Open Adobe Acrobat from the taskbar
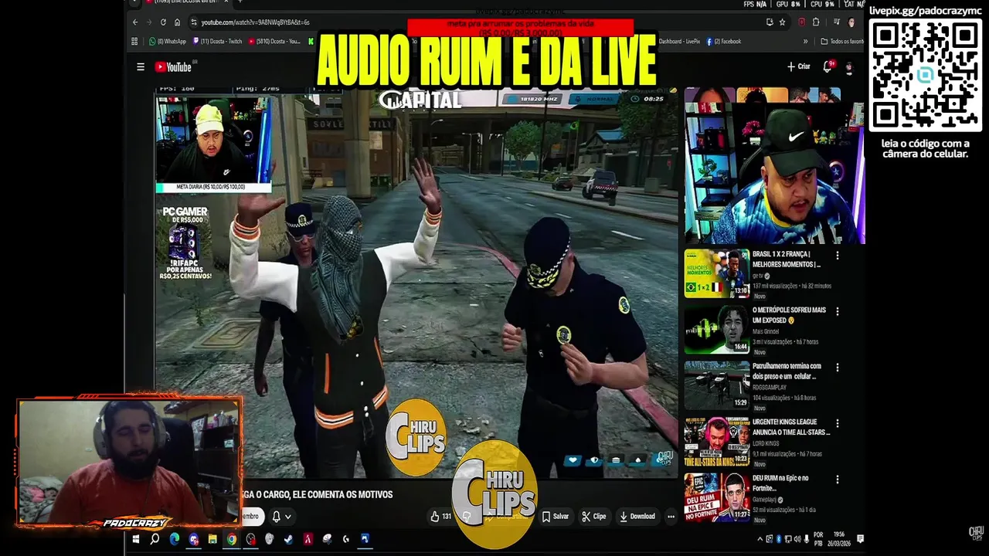This screenshot has height=556, width=989. tap(308, 539)
